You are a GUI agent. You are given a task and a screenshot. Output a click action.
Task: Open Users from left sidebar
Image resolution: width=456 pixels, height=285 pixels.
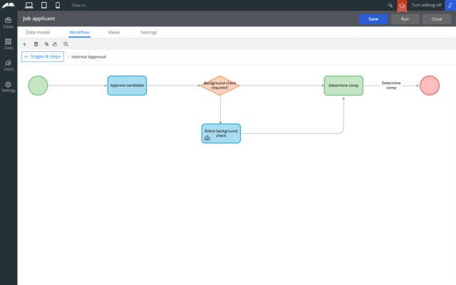click(9, 65)
